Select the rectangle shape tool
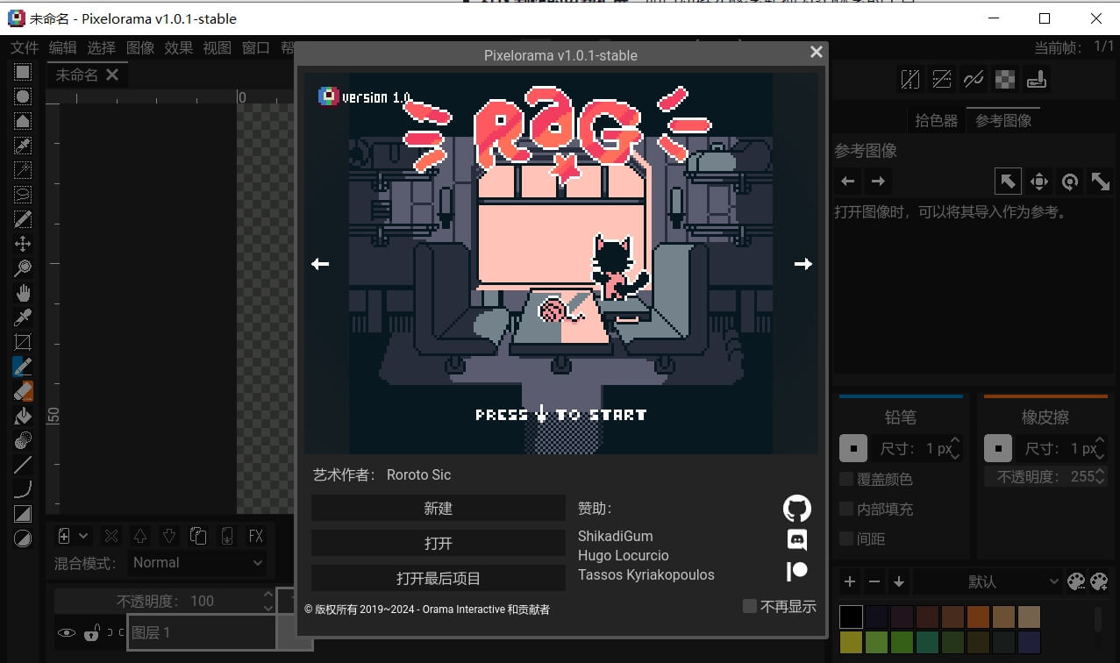 [x=23, y=514]
